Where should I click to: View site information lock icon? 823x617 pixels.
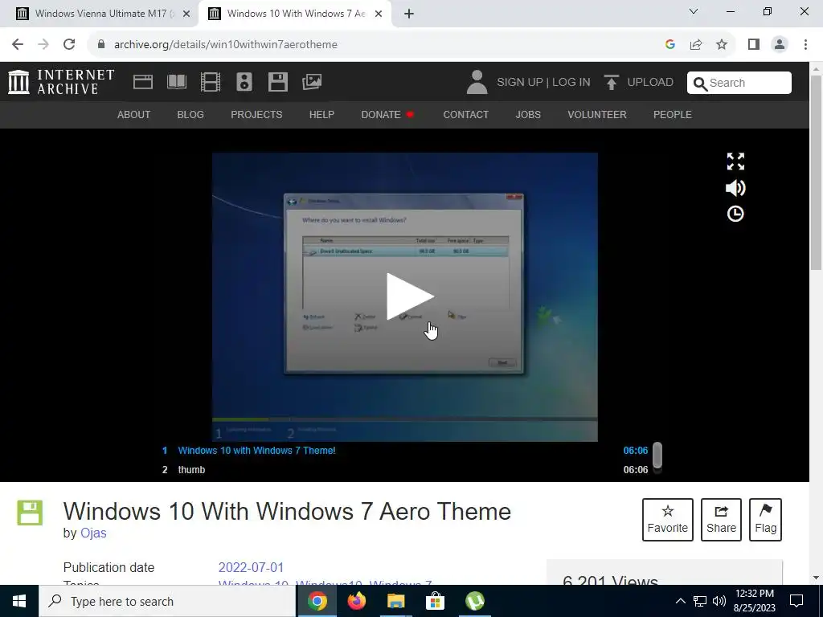tap(101, 44)
